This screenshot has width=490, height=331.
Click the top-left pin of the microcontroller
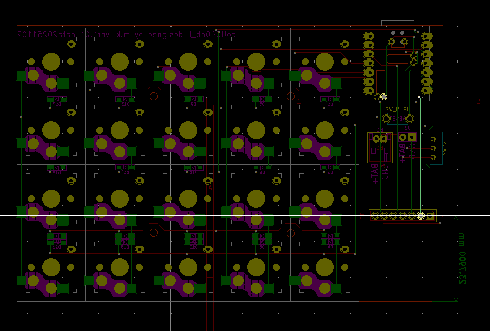(x=369, y=36)
